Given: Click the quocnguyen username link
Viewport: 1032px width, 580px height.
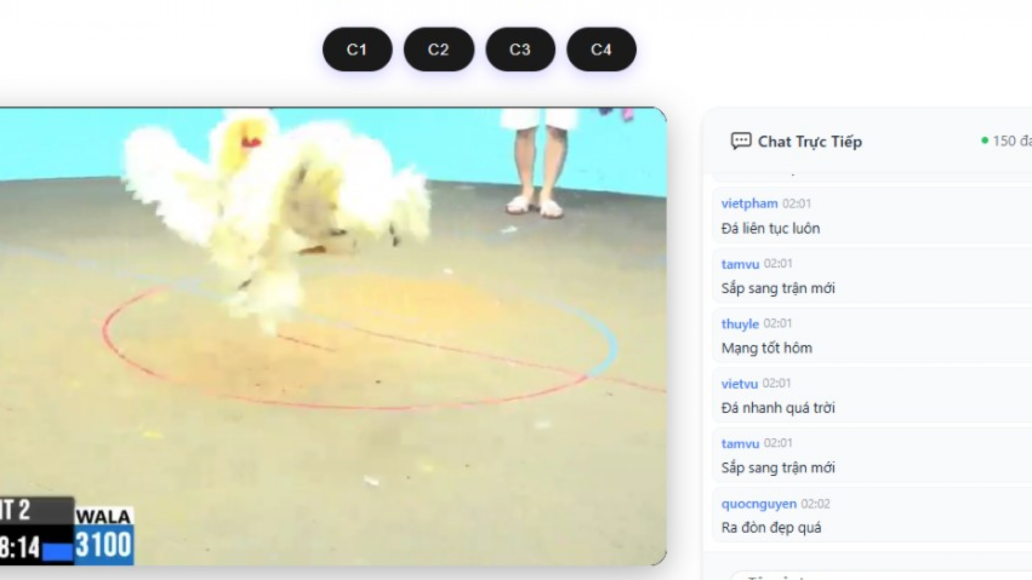Looking at the screenshot, I should click(x=759, y=504).
